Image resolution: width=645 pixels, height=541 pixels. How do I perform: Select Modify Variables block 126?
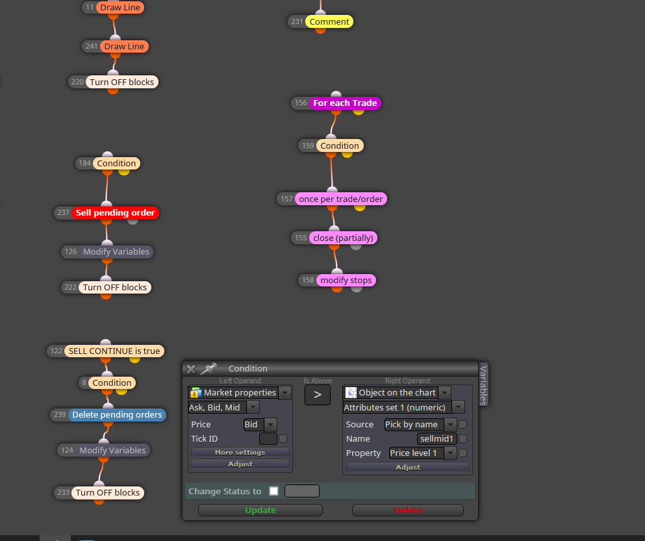116,252
